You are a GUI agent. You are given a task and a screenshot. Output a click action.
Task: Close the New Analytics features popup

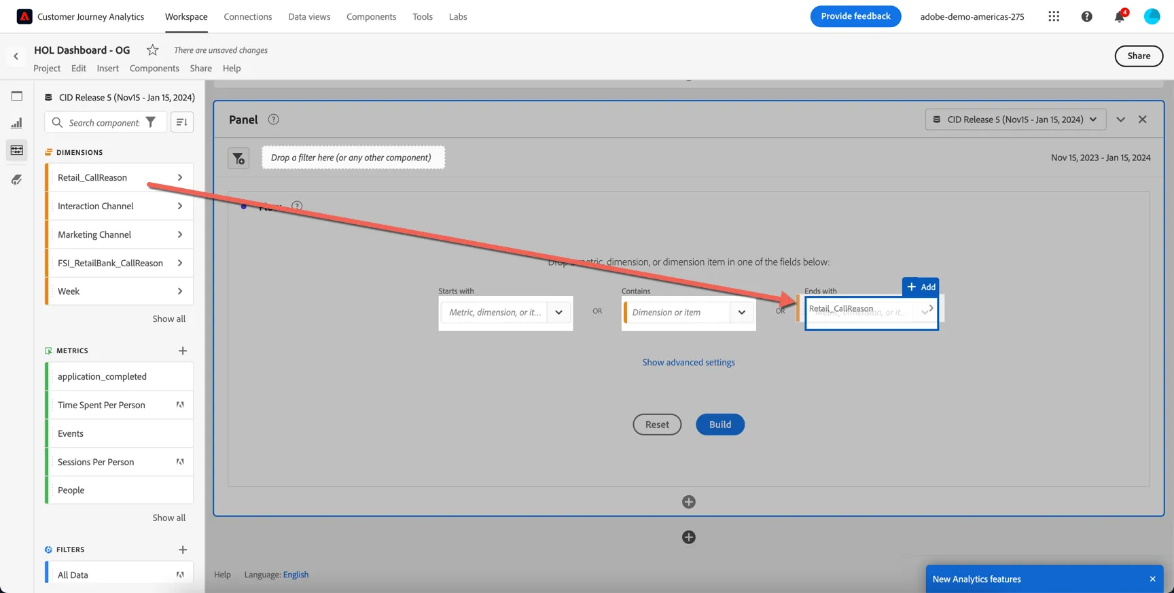1152,579
